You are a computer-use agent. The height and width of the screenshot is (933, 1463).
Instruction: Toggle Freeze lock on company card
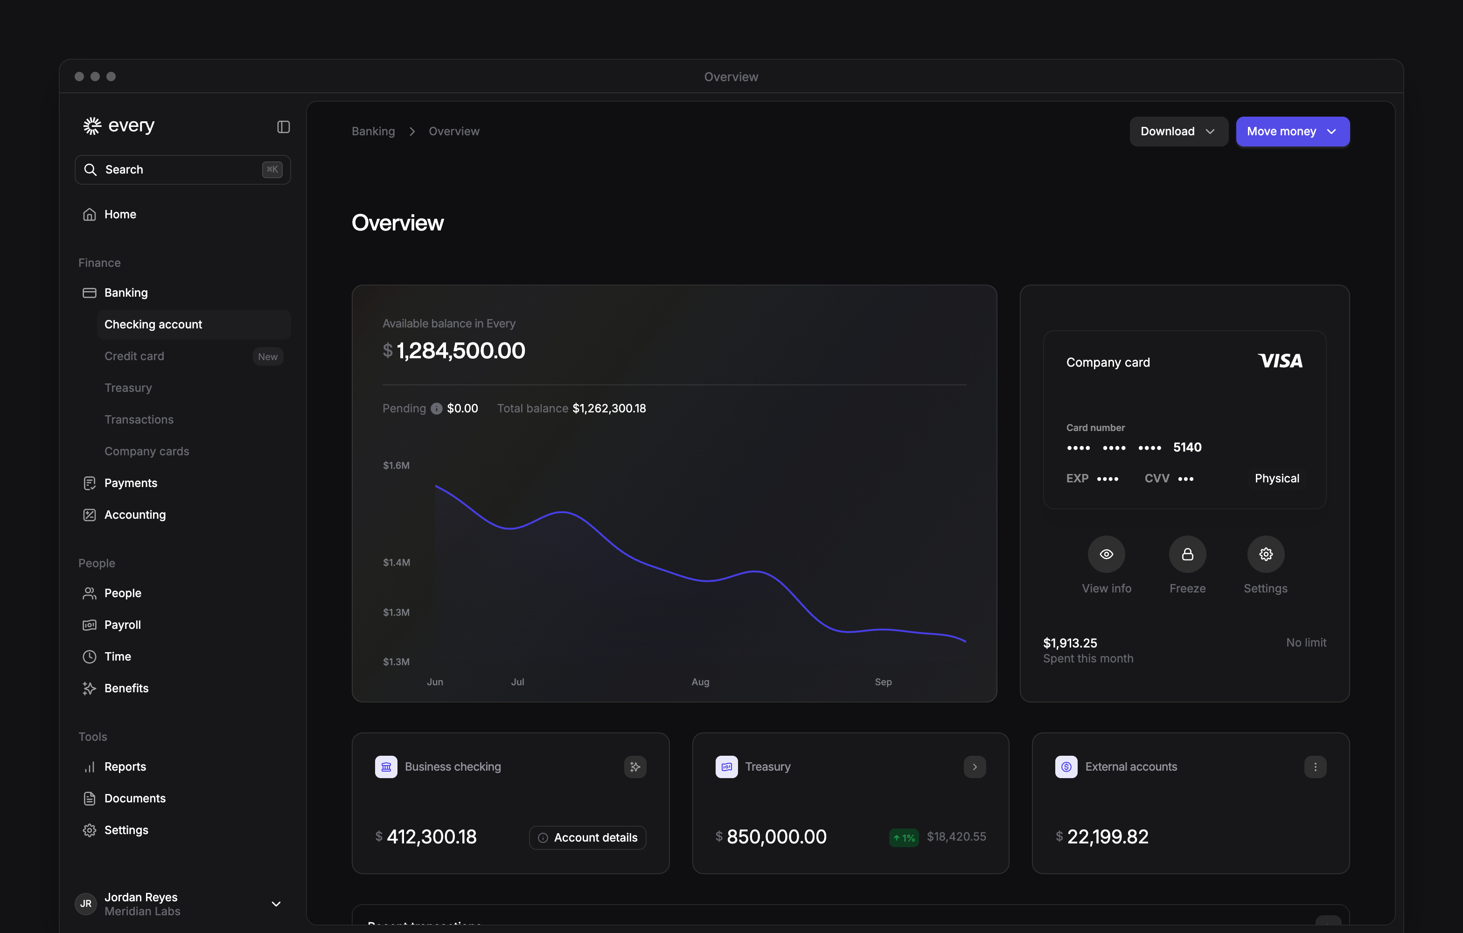point(1187,554)
